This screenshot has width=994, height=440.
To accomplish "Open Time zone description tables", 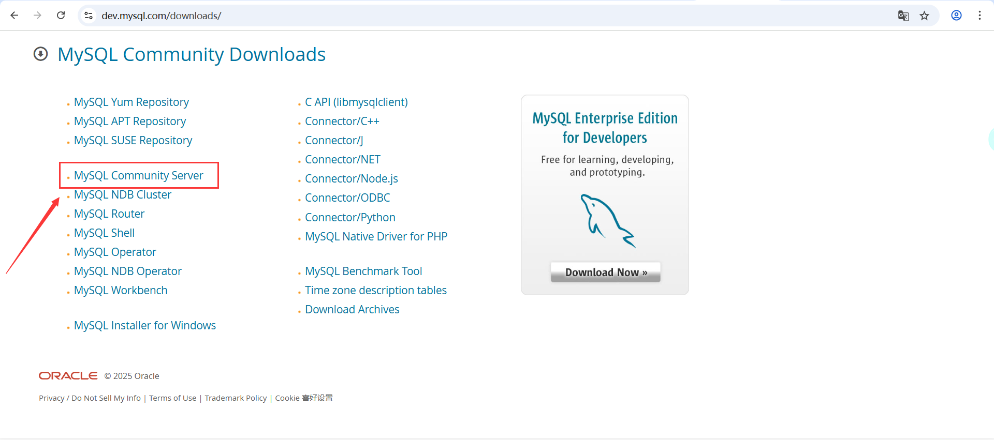I will pos(376,290).
